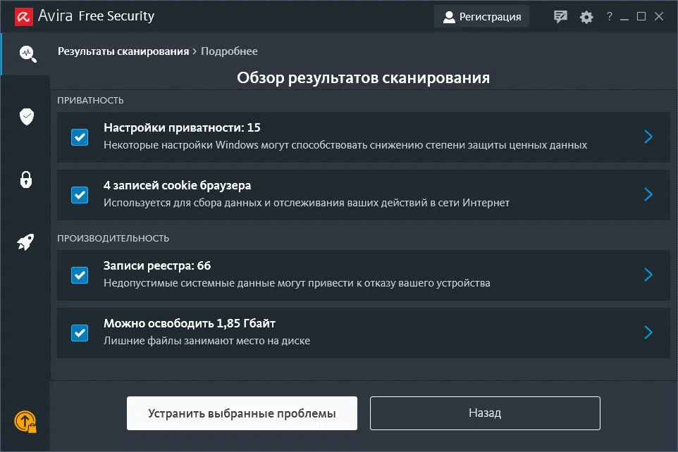The height and width of the screenshot is (452, 678).
Task: Click the orange upgrade icon in sidebar
Action: tap(25, 421)
